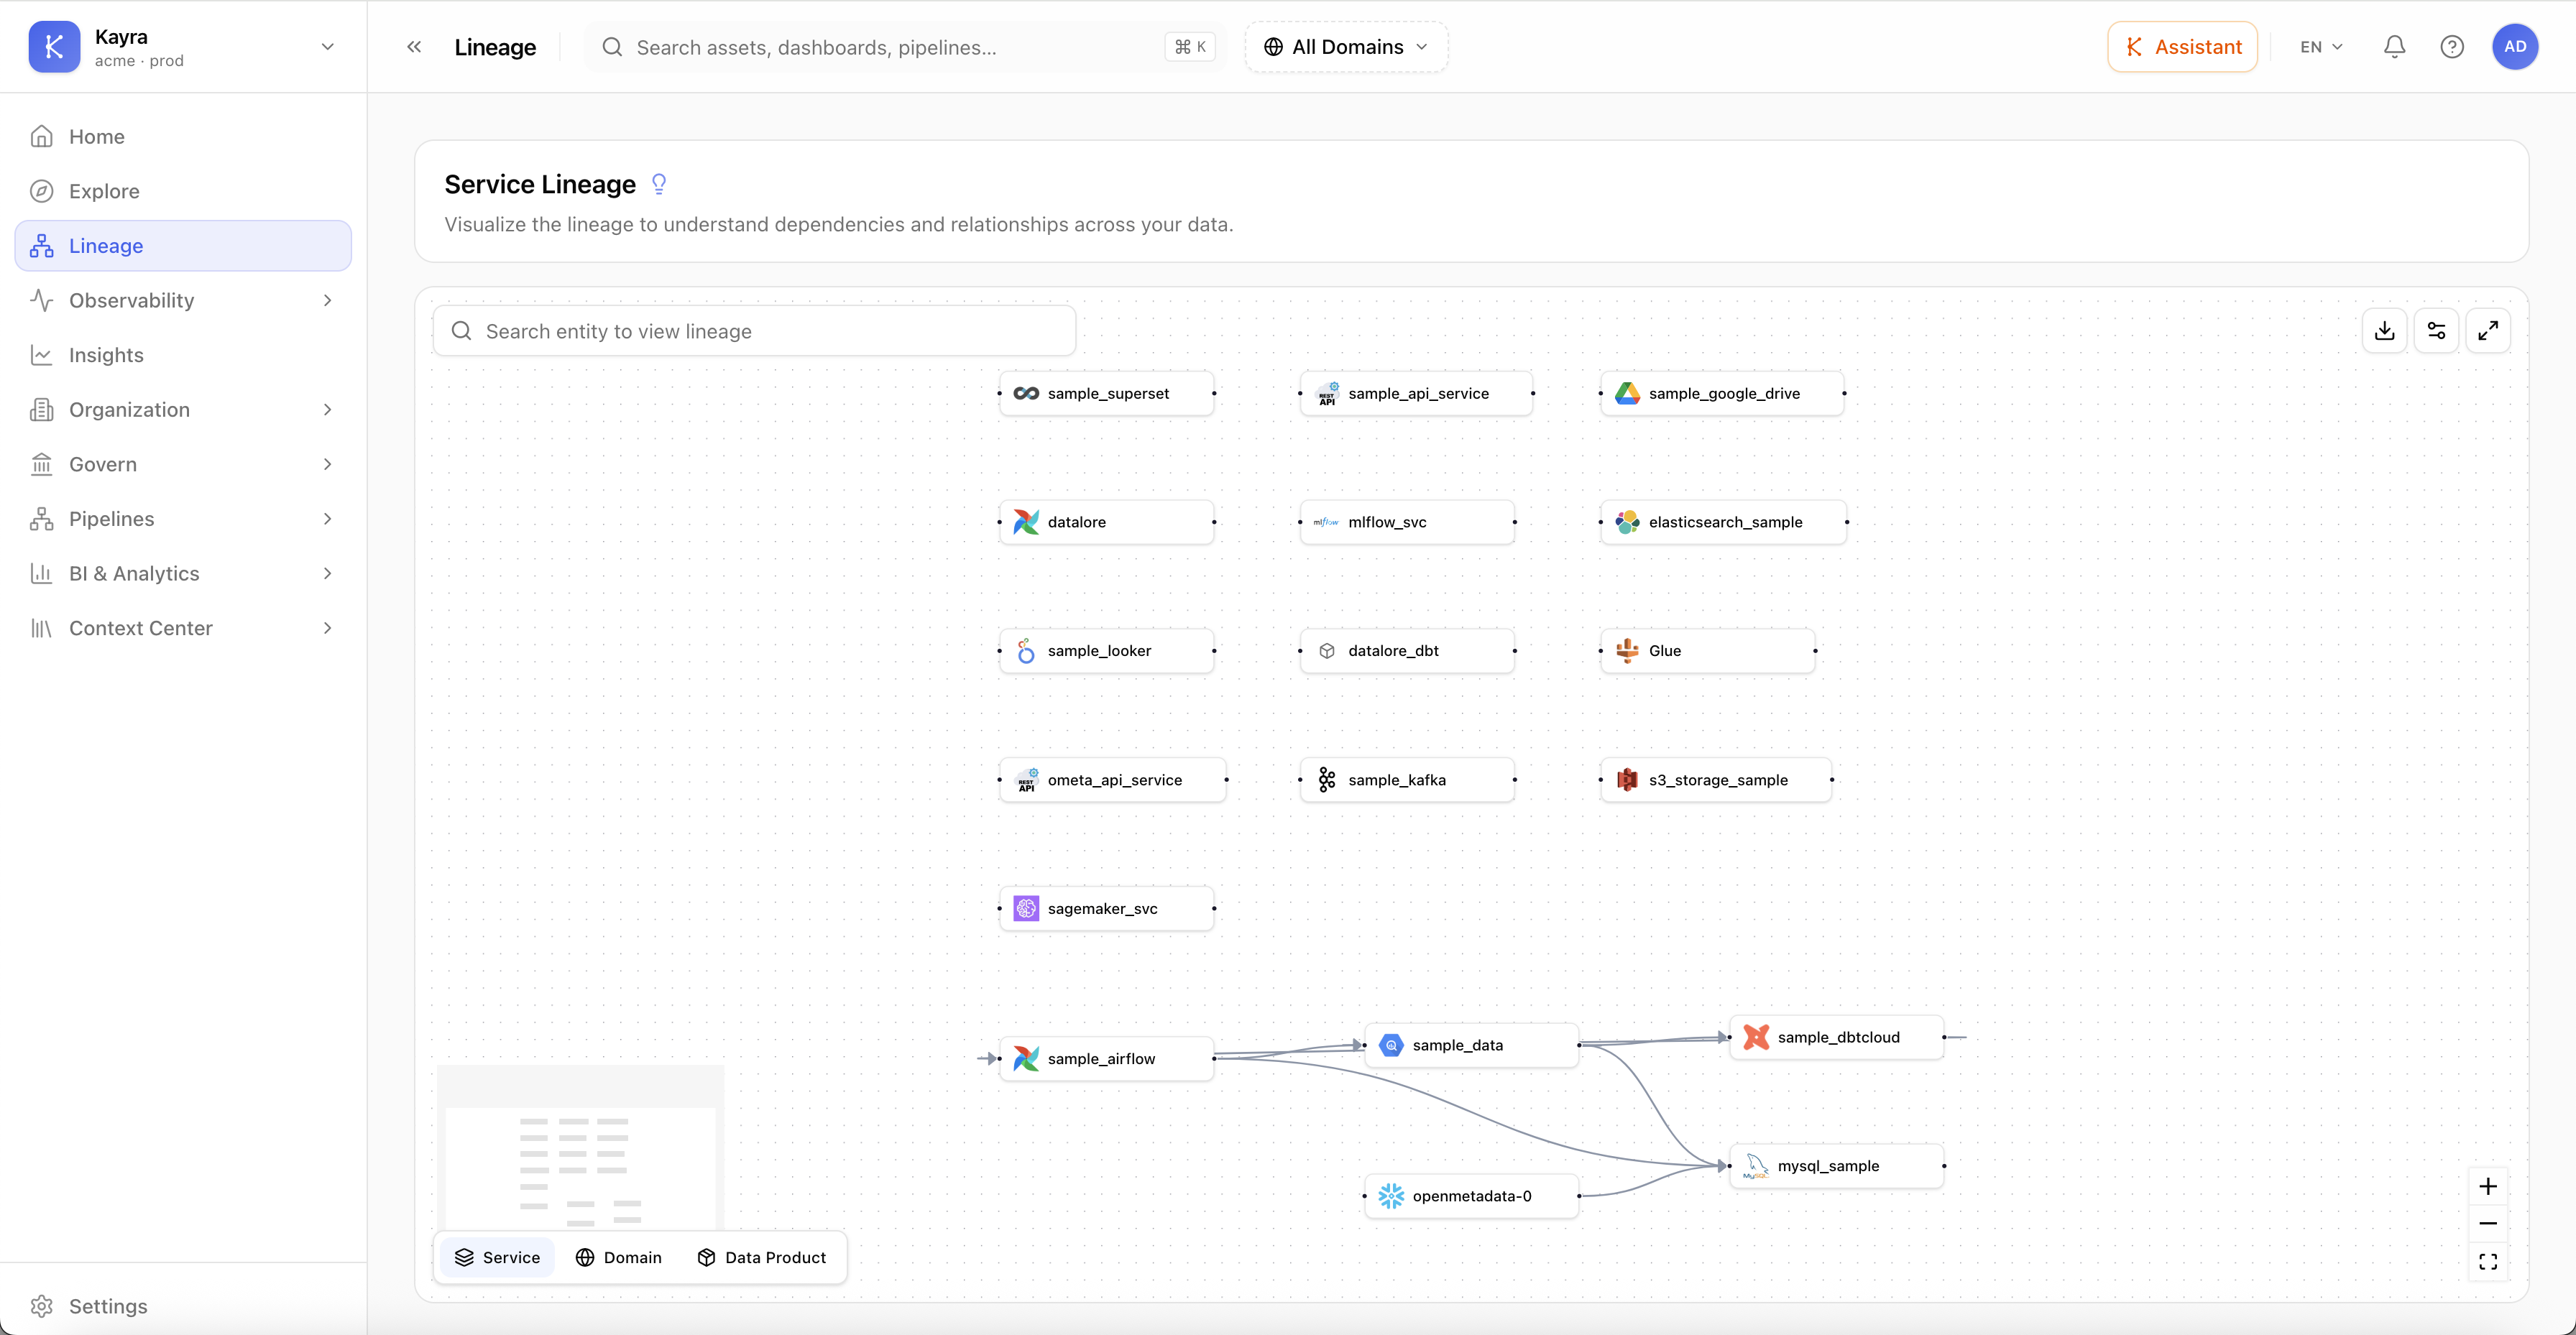
Task: Expand the Observability menu section
Action: click(x=183, y=300)
